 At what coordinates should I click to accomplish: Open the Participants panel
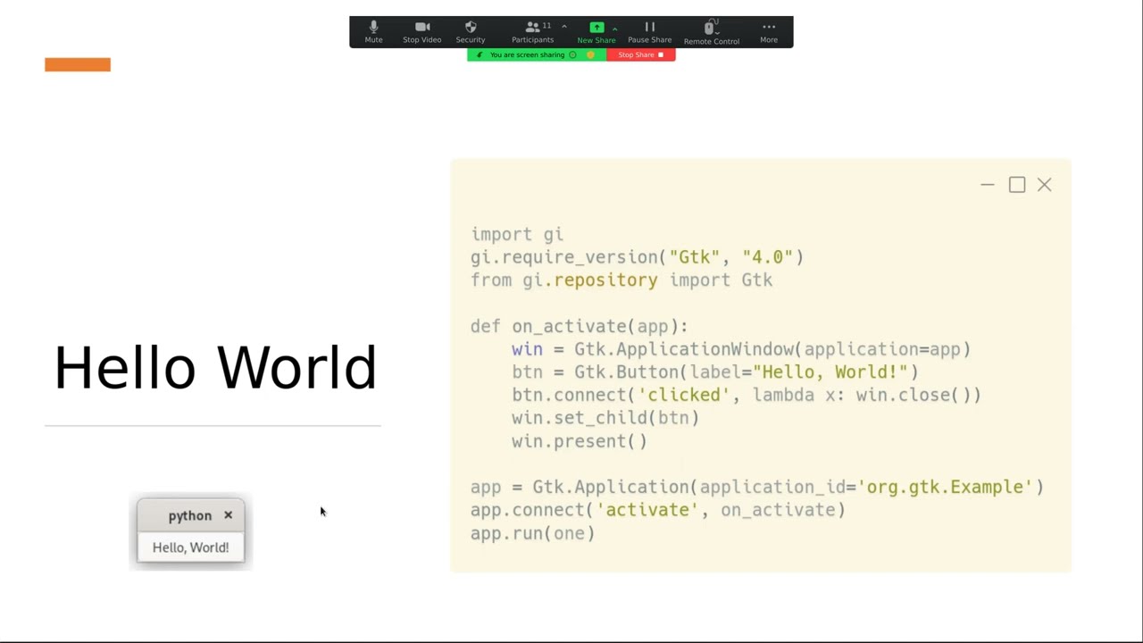click(x=532, y=32)
